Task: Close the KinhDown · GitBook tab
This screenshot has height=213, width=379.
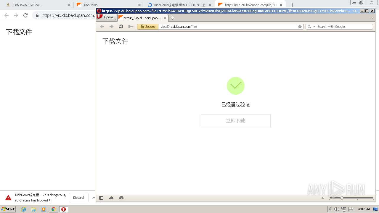Action: [69, 5]
